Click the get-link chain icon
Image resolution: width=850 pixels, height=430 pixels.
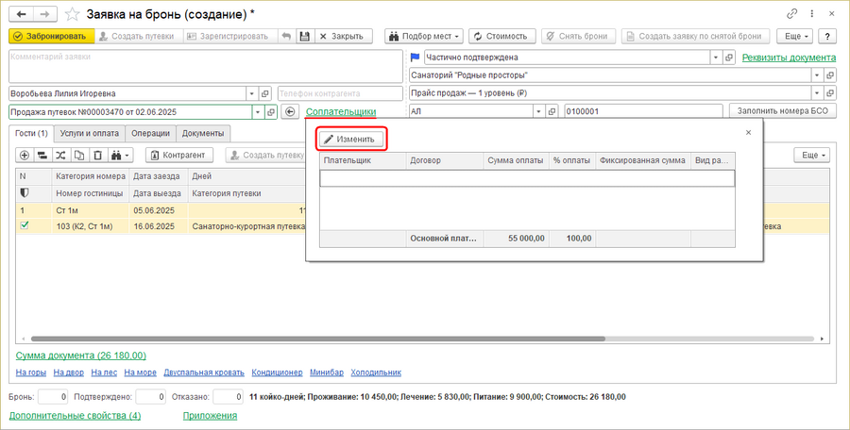click(x=791, y=14)
